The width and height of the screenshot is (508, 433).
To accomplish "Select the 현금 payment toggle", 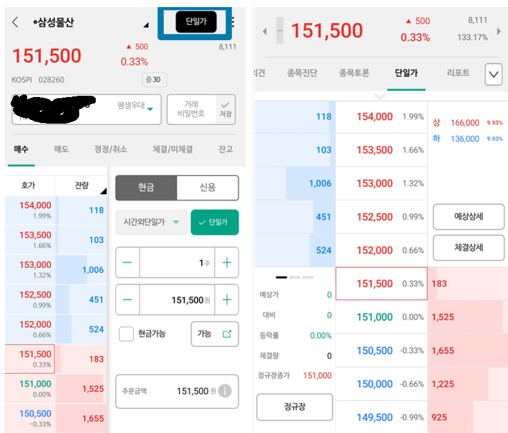I will click(147, 188).
